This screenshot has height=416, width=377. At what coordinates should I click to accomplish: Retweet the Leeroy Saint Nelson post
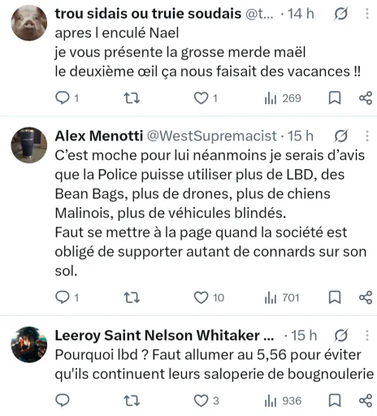point(132,401)
